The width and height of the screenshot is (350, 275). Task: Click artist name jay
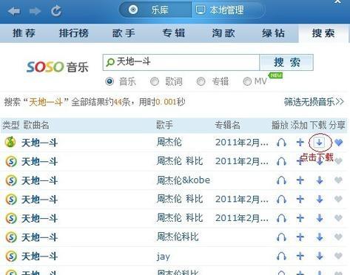[164, 257]
